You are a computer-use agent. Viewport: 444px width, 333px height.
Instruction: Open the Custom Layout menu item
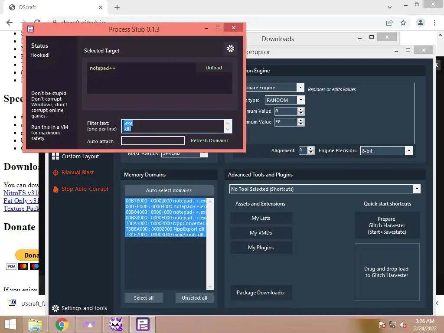(80, 156)
